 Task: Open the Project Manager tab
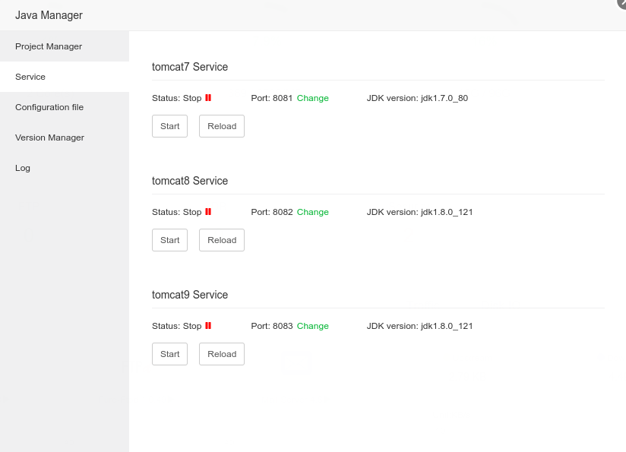(49, 46)
